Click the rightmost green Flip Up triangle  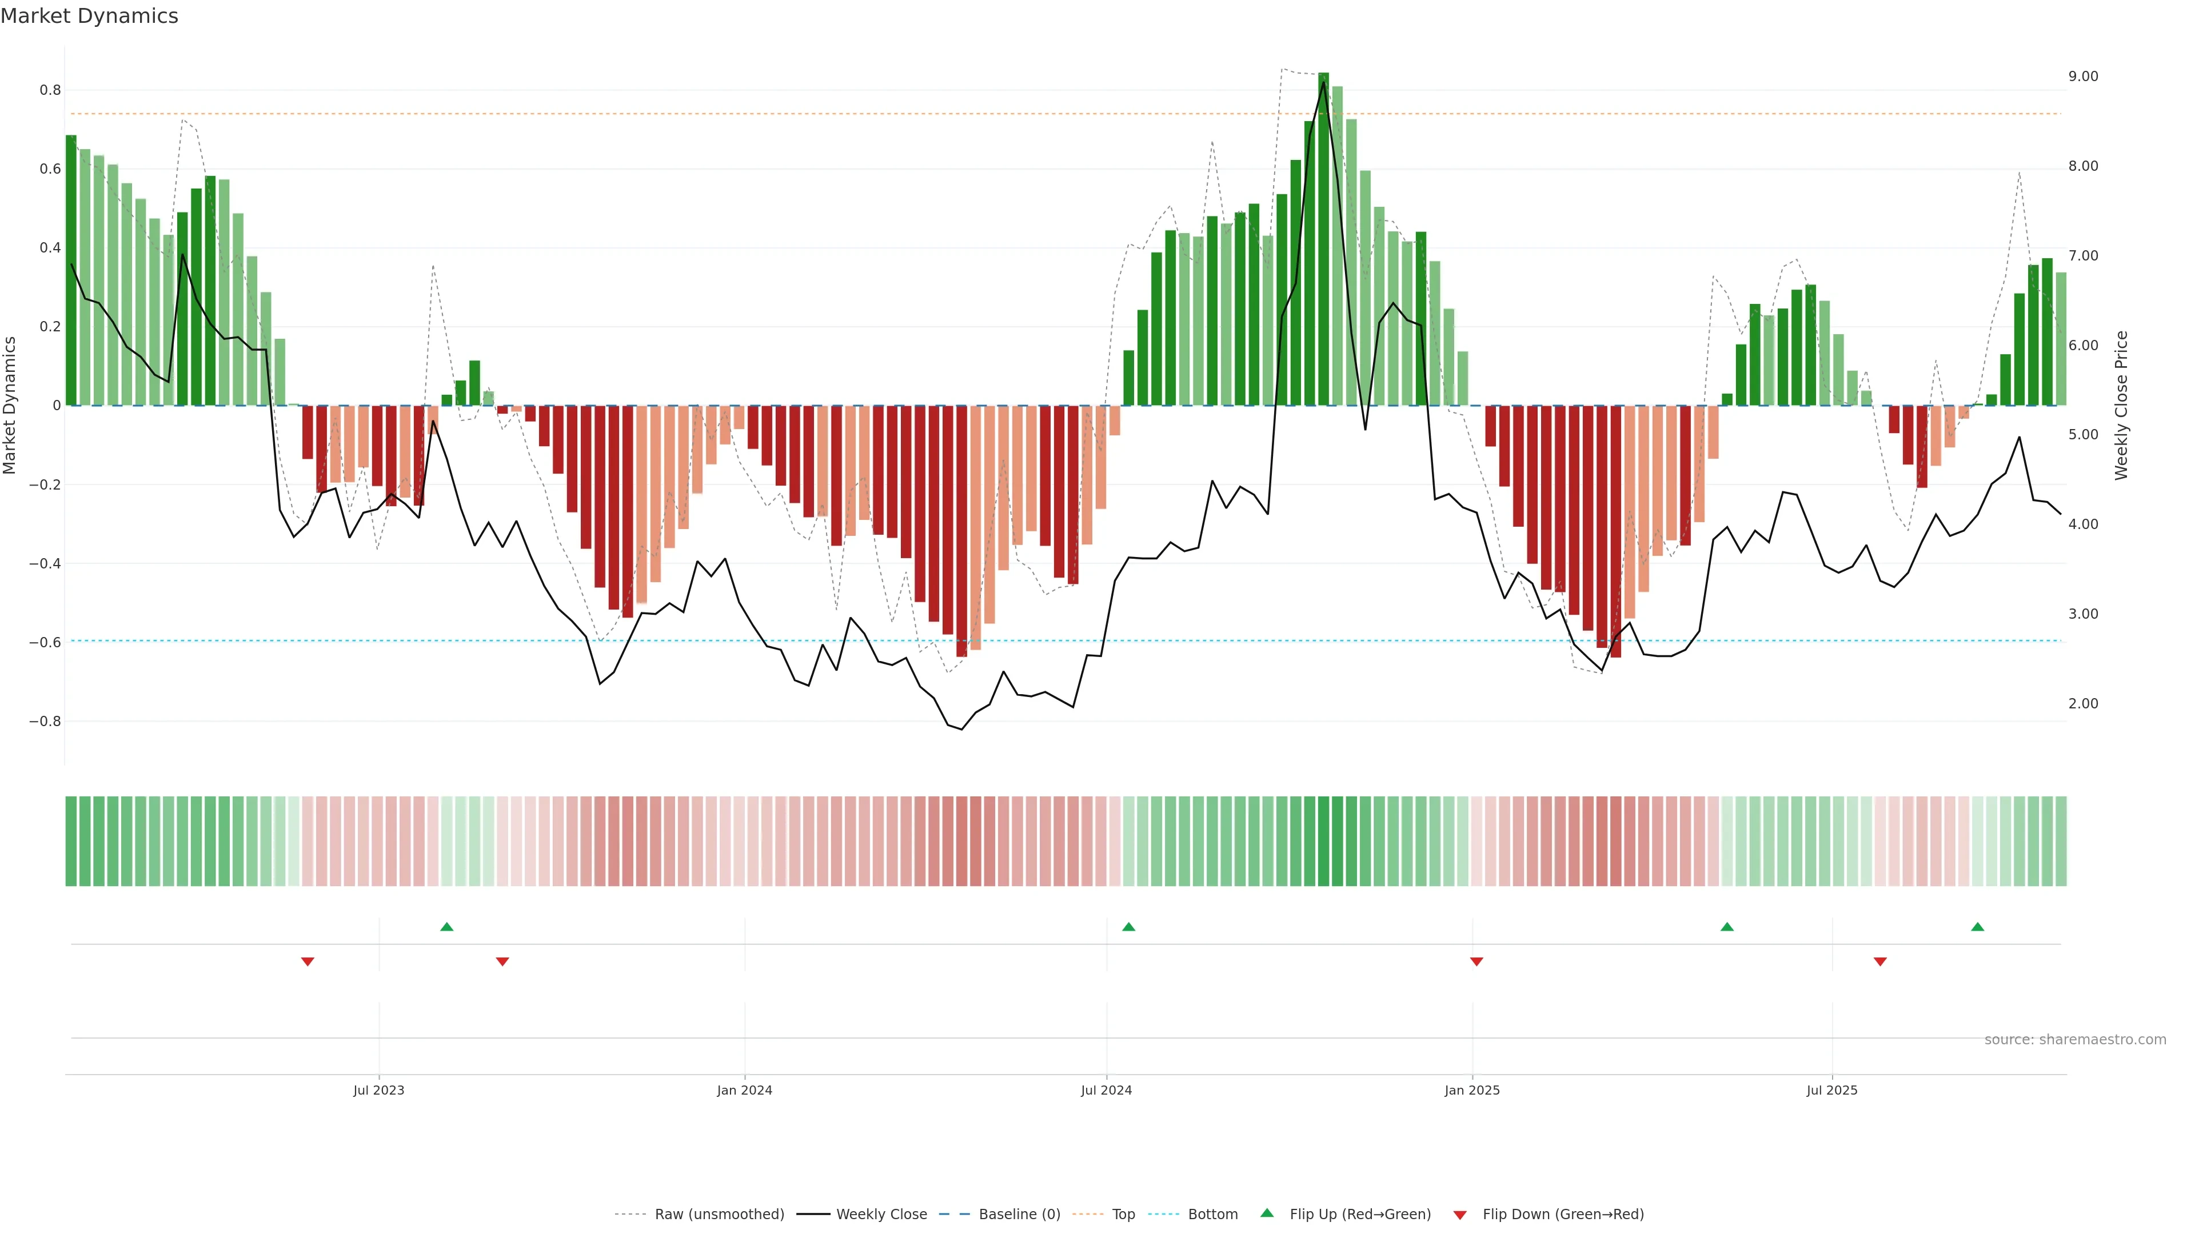tap(1978, 927)
